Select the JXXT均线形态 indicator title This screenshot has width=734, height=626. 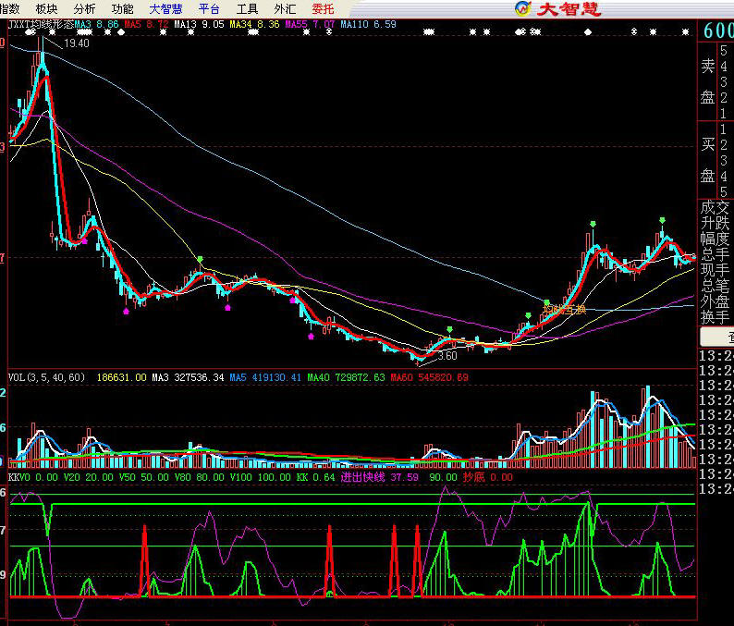[x=42, y=24]
